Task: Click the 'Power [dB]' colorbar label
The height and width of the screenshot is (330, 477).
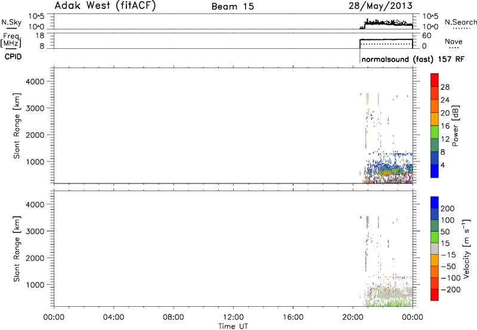Action: pyautogui.click(x=455, y=126)
